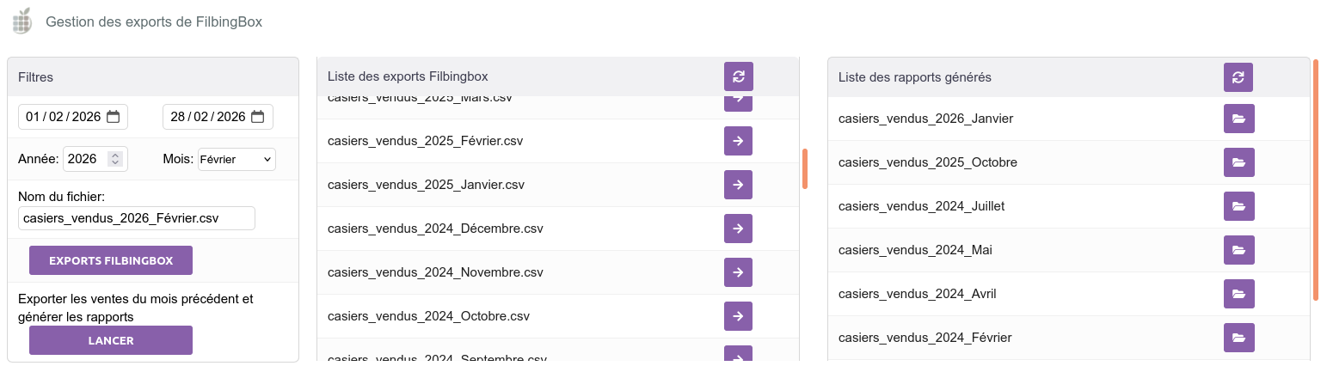The height and width of the screenshot is (366, 1327).
Task: Click the exports list orange scrollbar
Action: [805, 168]
